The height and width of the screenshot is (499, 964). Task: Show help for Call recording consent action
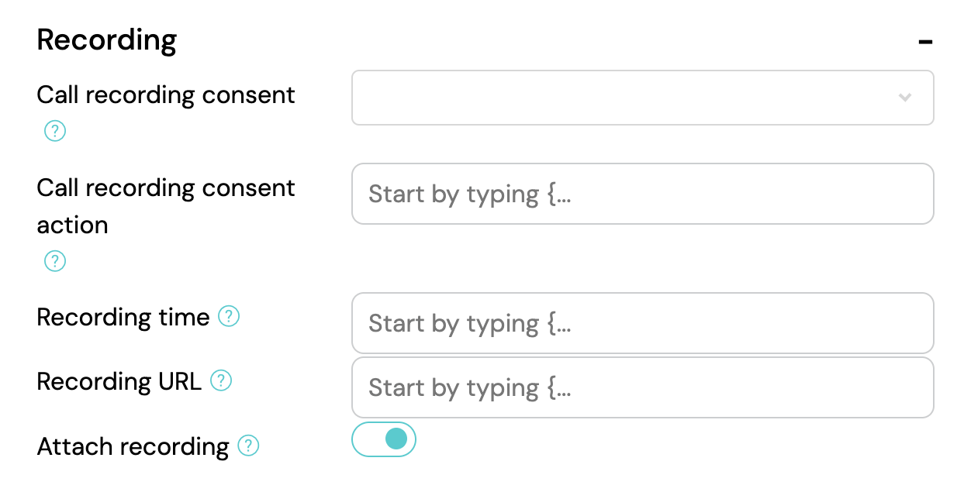54,262
